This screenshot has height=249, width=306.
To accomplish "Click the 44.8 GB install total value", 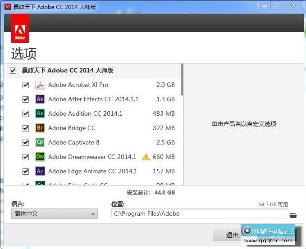I will [164, 193].
